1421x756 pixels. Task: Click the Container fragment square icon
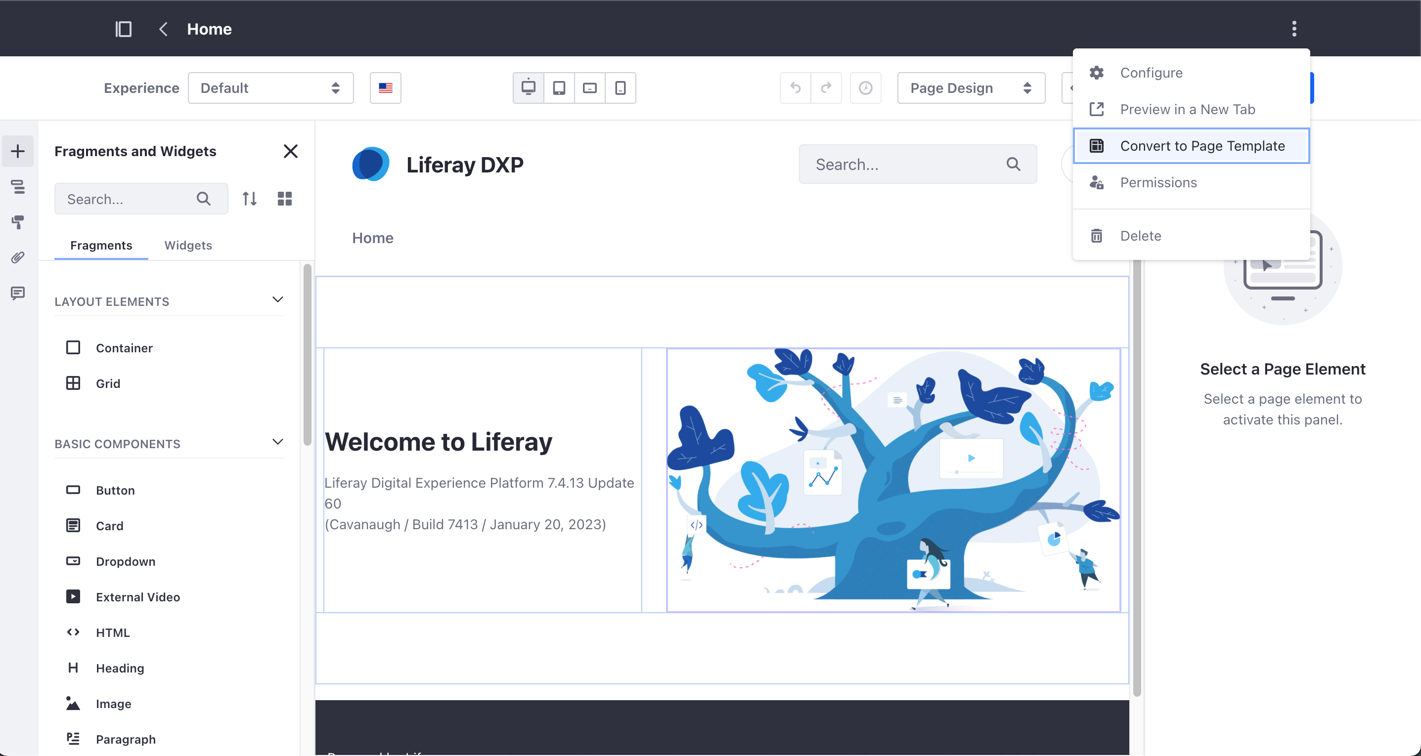click(x=73, y=347)
